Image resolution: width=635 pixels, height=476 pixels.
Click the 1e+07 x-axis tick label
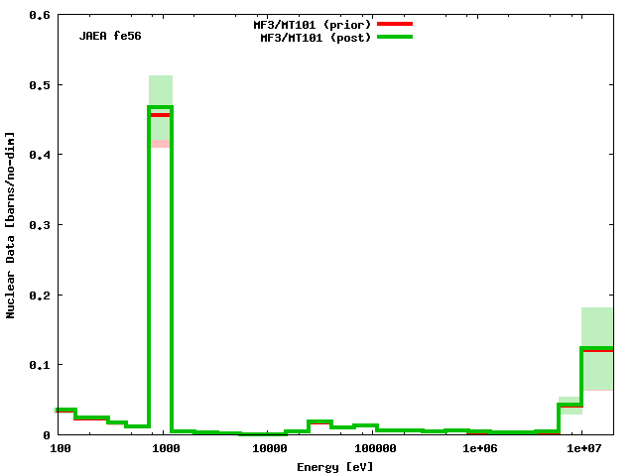[x=583, y=449]
